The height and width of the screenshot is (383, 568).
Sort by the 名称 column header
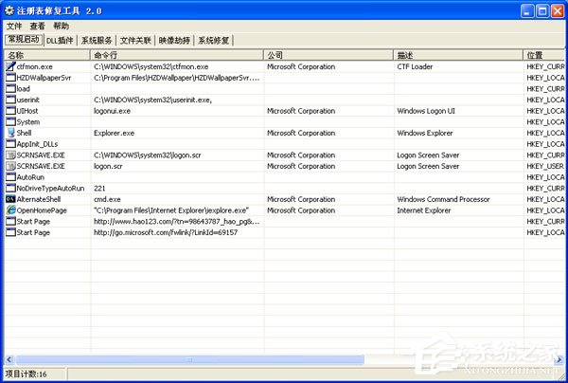[47, 55]
